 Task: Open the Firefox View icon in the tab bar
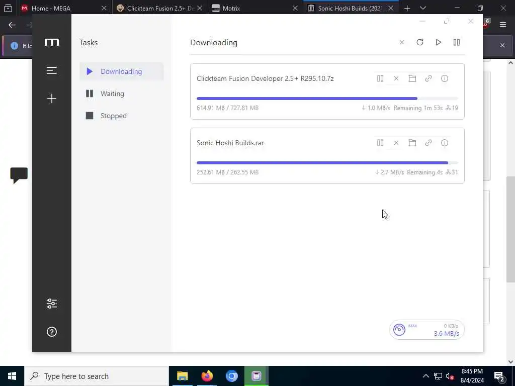click(x=8, y=8)
